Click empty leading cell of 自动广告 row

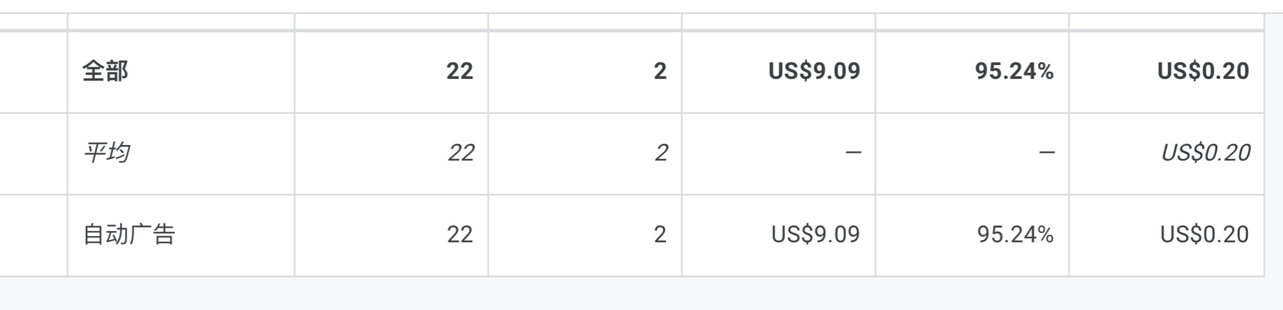coord(33,235)
